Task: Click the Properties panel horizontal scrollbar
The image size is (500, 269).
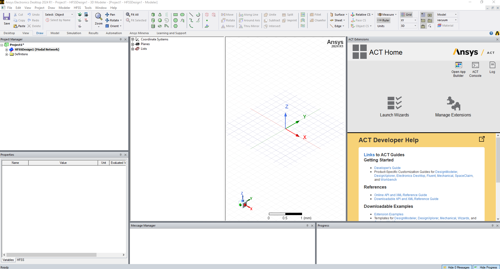Action: (51, 255)
